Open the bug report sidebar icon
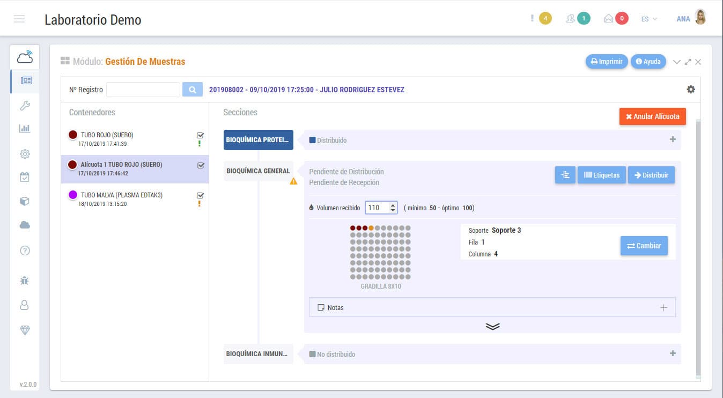This screenshot has width=723, height=398. coord(25,280)
